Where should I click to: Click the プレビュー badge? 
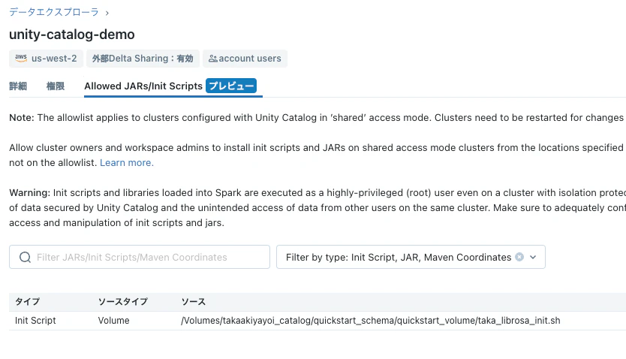click(231, 86)
